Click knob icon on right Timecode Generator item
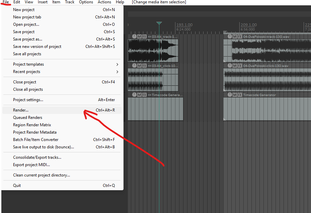Image resolution: width=311 pixels, height=213 pixels. (x=230, y=95)
